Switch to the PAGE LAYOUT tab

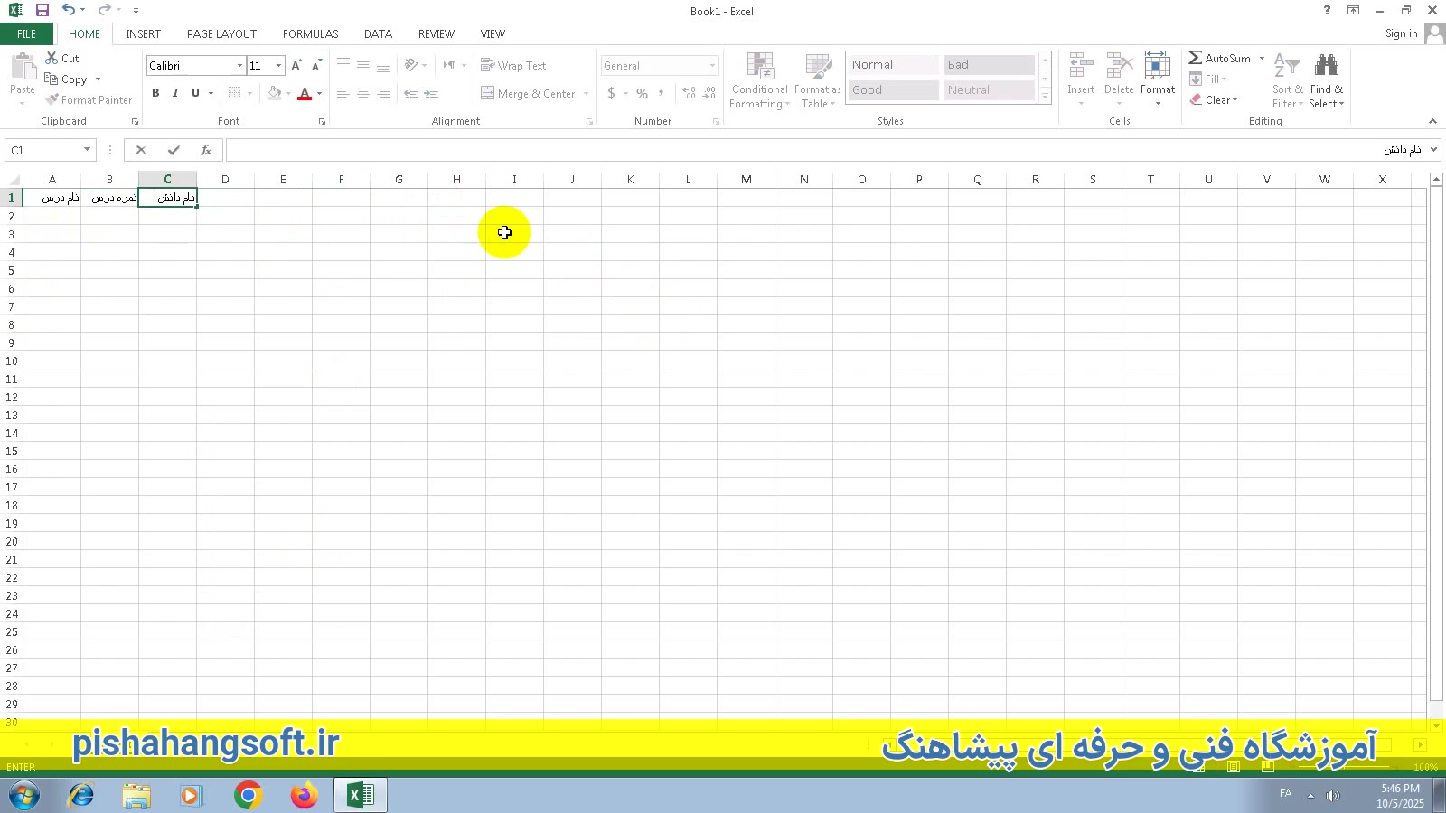point(221,34)
